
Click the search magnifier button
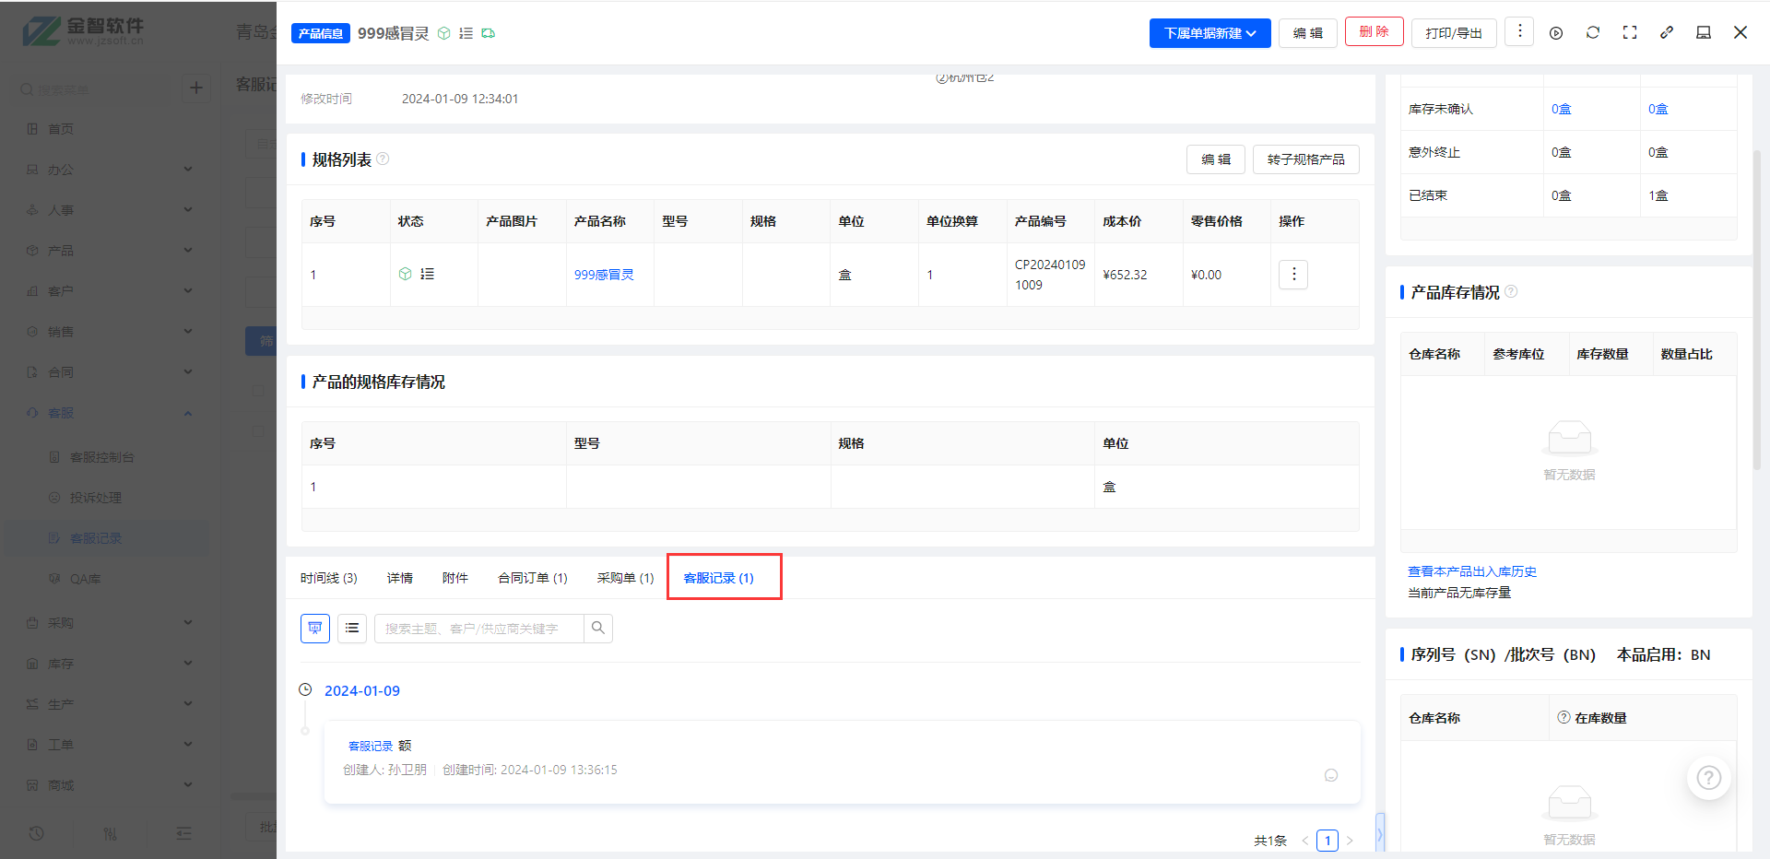coord(598,628)
